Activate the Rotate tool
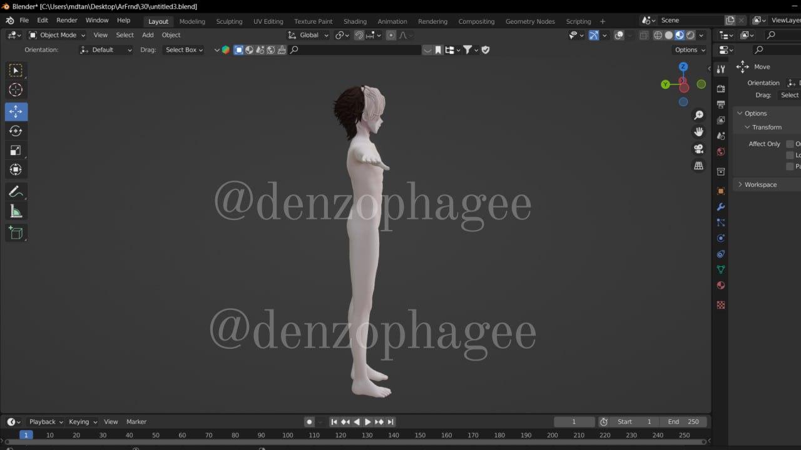This screenshot has width=801, height=450. pyautogui.click(x=16, y=131)
